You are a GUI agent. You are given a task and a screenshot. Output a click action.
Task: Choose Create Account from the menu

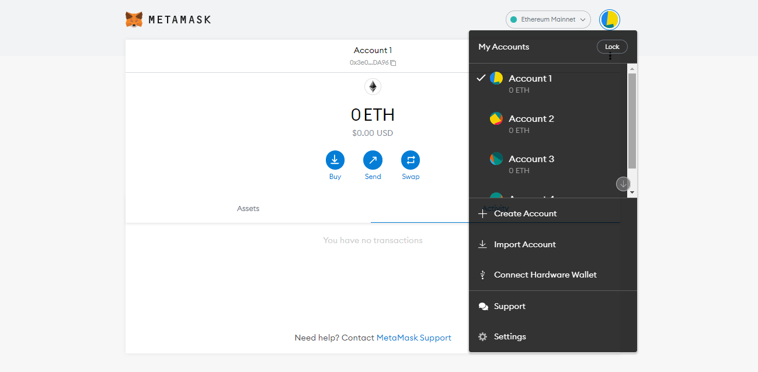pyautogui.click(x=552, y=213)
